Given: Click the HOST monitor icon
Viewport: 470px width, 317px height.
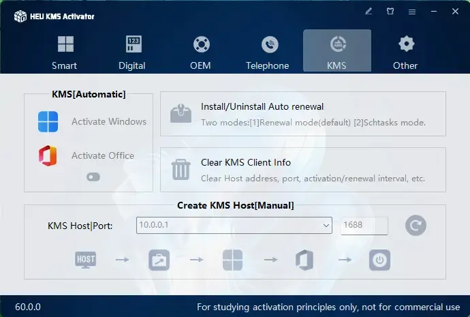Looking at the screenshot, I should point(86,260).
